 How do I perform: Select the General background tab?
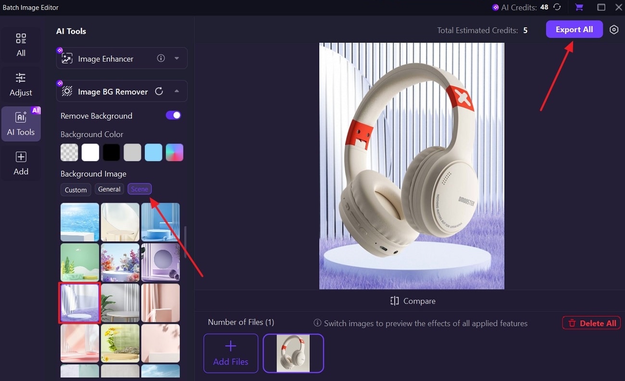[x=109, y=189]
